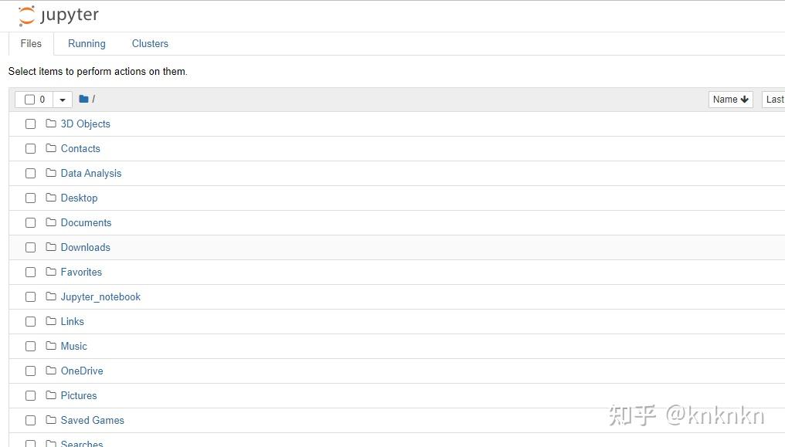785x447 pixels.
Task: Select the Pictures folder checkbox
Action: (31, 395)
